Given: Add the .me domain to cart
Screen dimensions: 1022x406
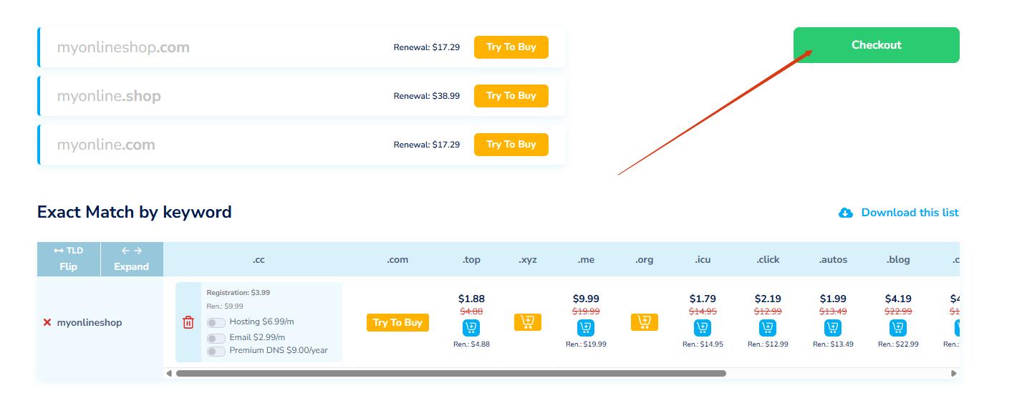Looking at the screenshot, I should coord(586,328).
